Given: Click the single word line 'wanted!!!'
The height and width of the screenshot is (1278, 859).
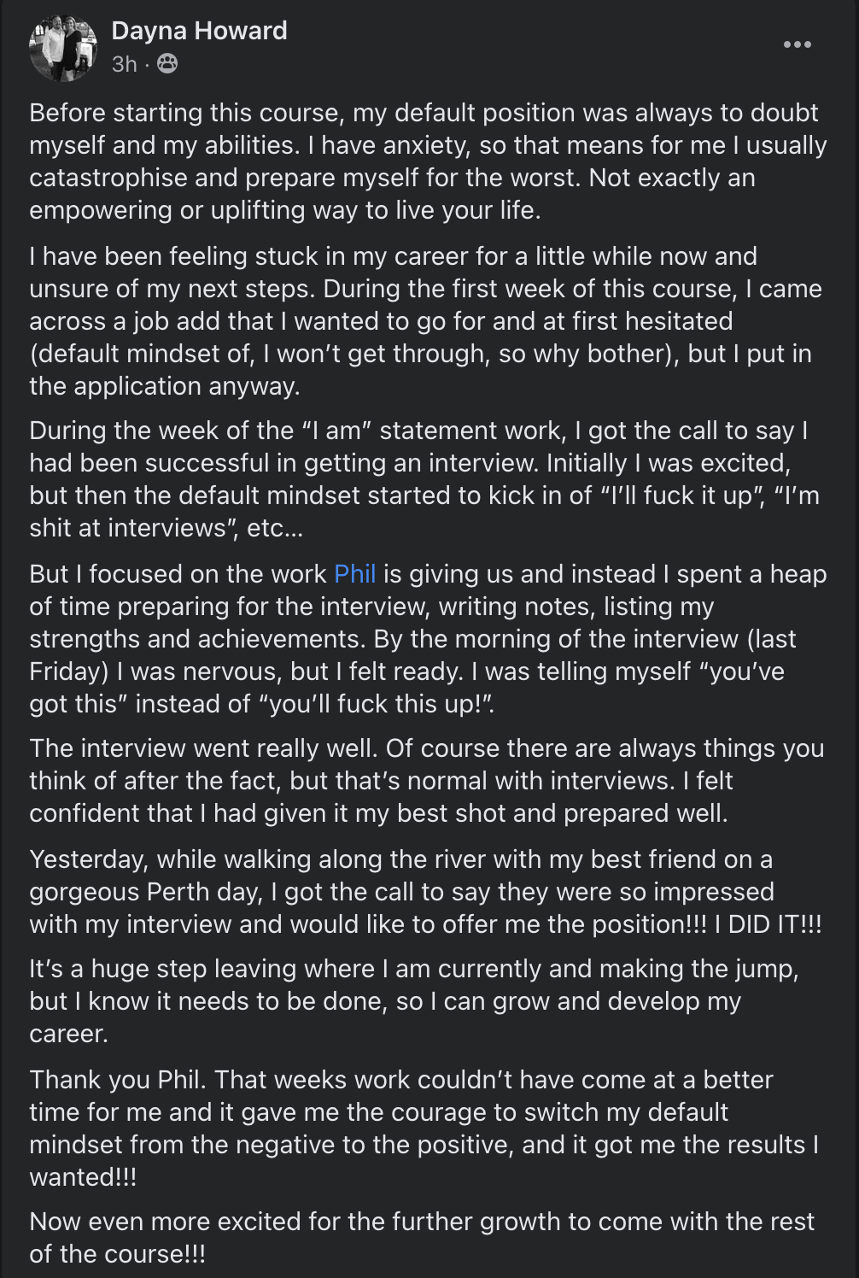Looking at the screenshot, I should 83,1177.
